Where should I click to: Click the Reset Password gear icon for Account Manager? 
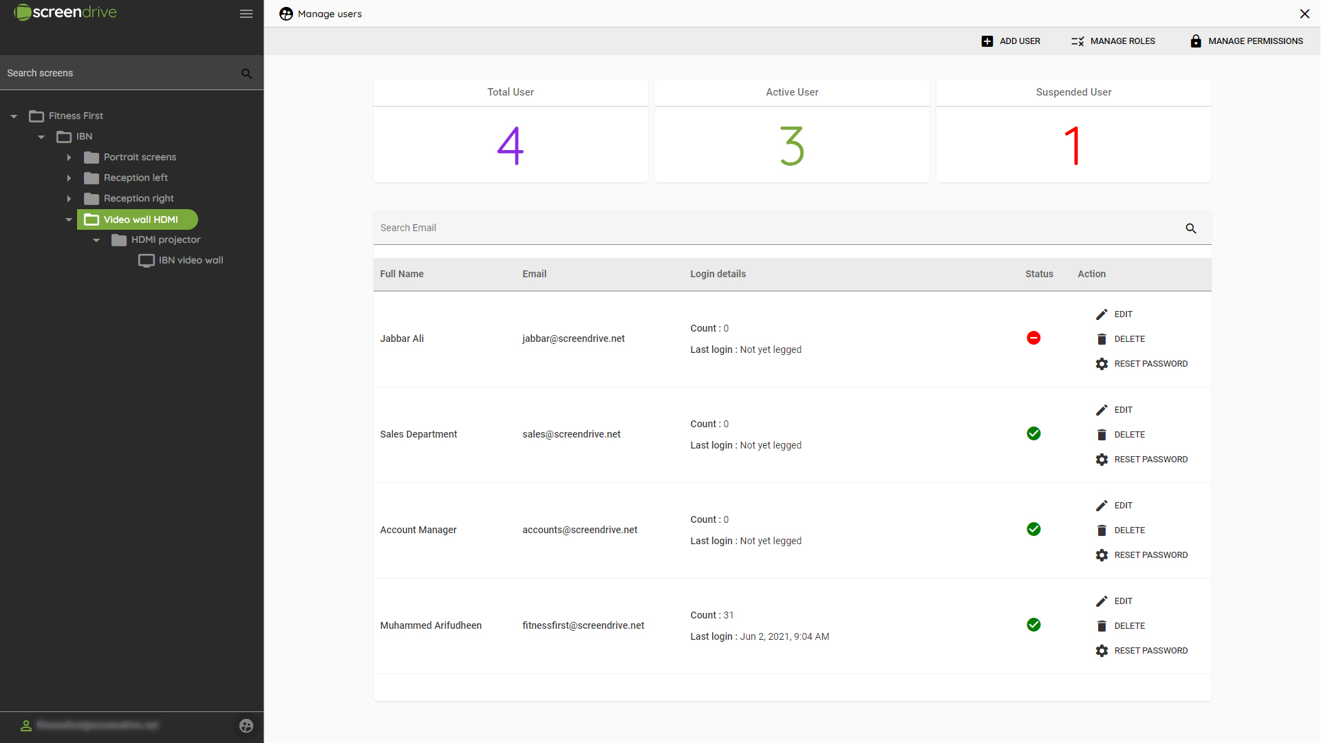pyautogui.click(x=1102, y=555)
